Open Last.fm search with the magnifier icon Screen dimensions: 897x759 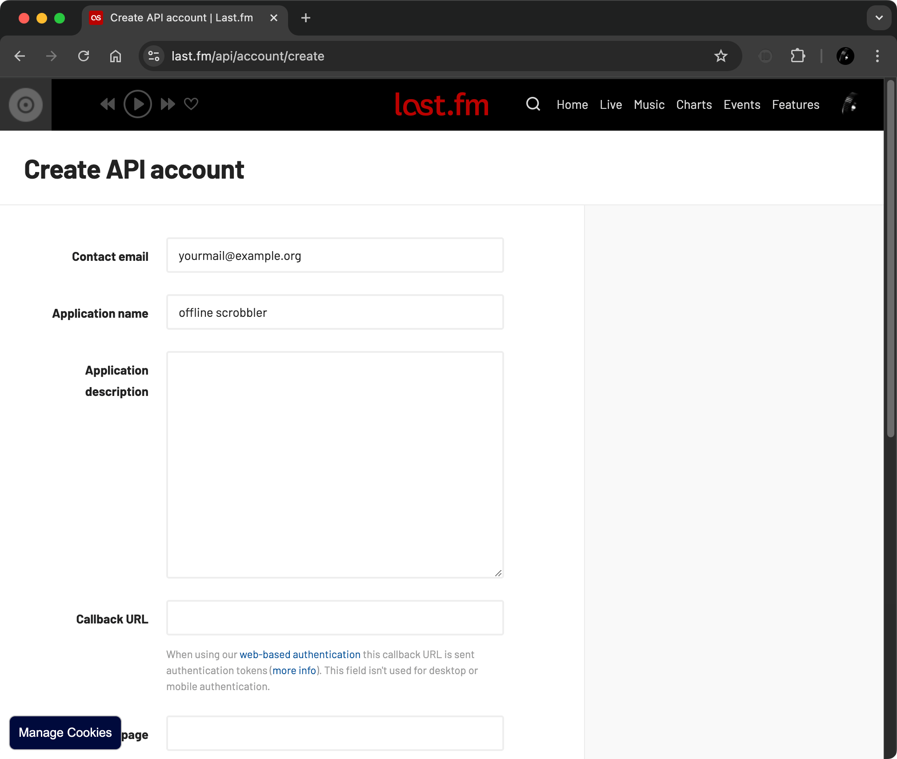click(x=533, y=104)
